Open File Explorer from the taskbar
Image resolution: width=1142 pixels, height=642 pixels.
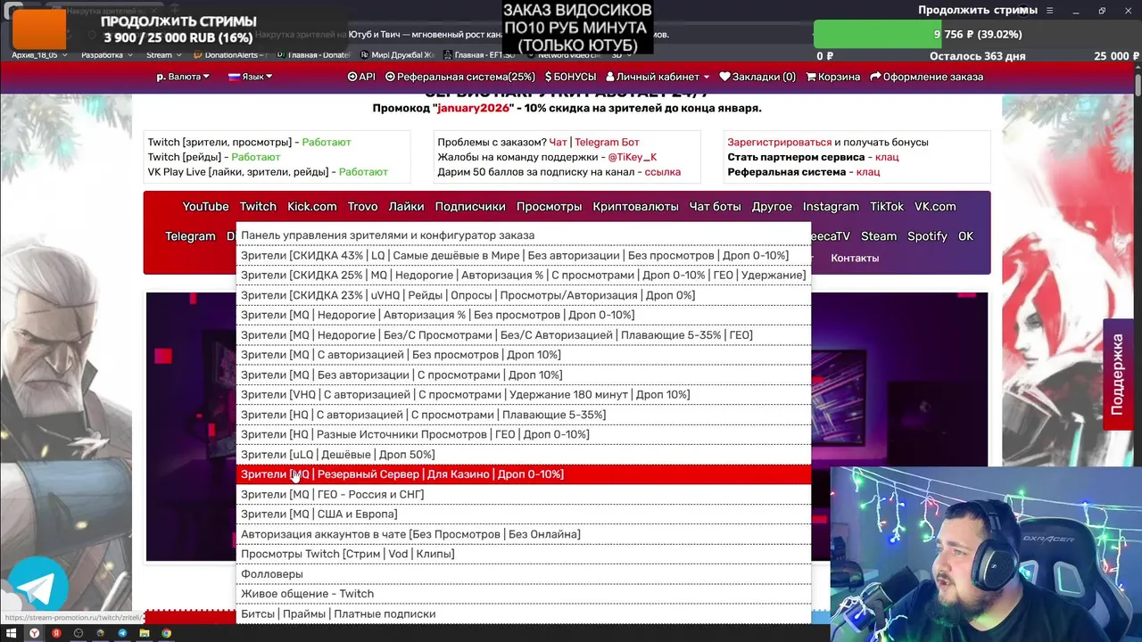(x=145, y=633)
